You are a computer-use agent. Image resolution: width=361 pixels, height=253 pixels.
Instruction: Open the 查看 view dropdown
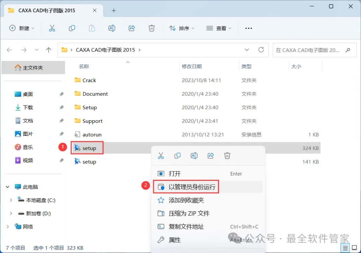tap(219, 28)
